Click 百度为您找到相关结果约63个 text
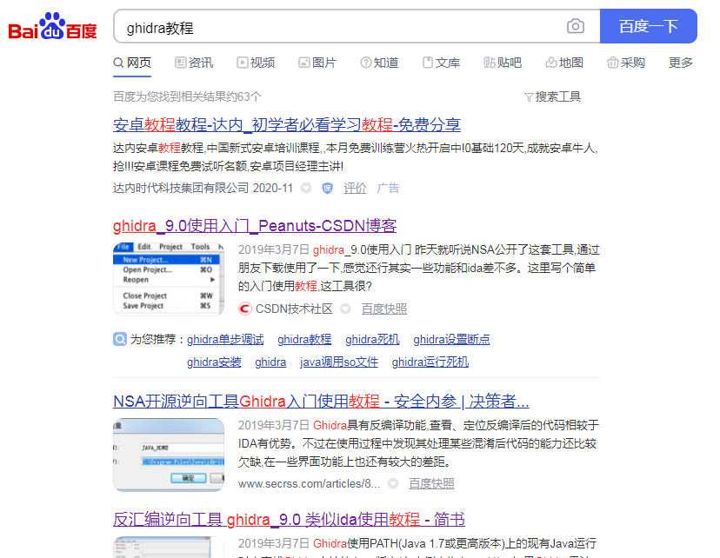This screenshot has height=558, width=720. point(187,96)
